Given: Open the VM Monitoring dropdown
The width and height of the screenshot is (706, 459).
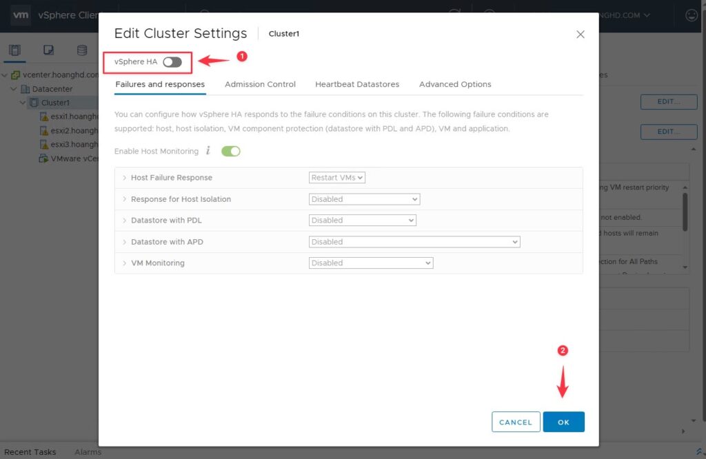Looking at the screenshot, I should click(x=371, y=263).
